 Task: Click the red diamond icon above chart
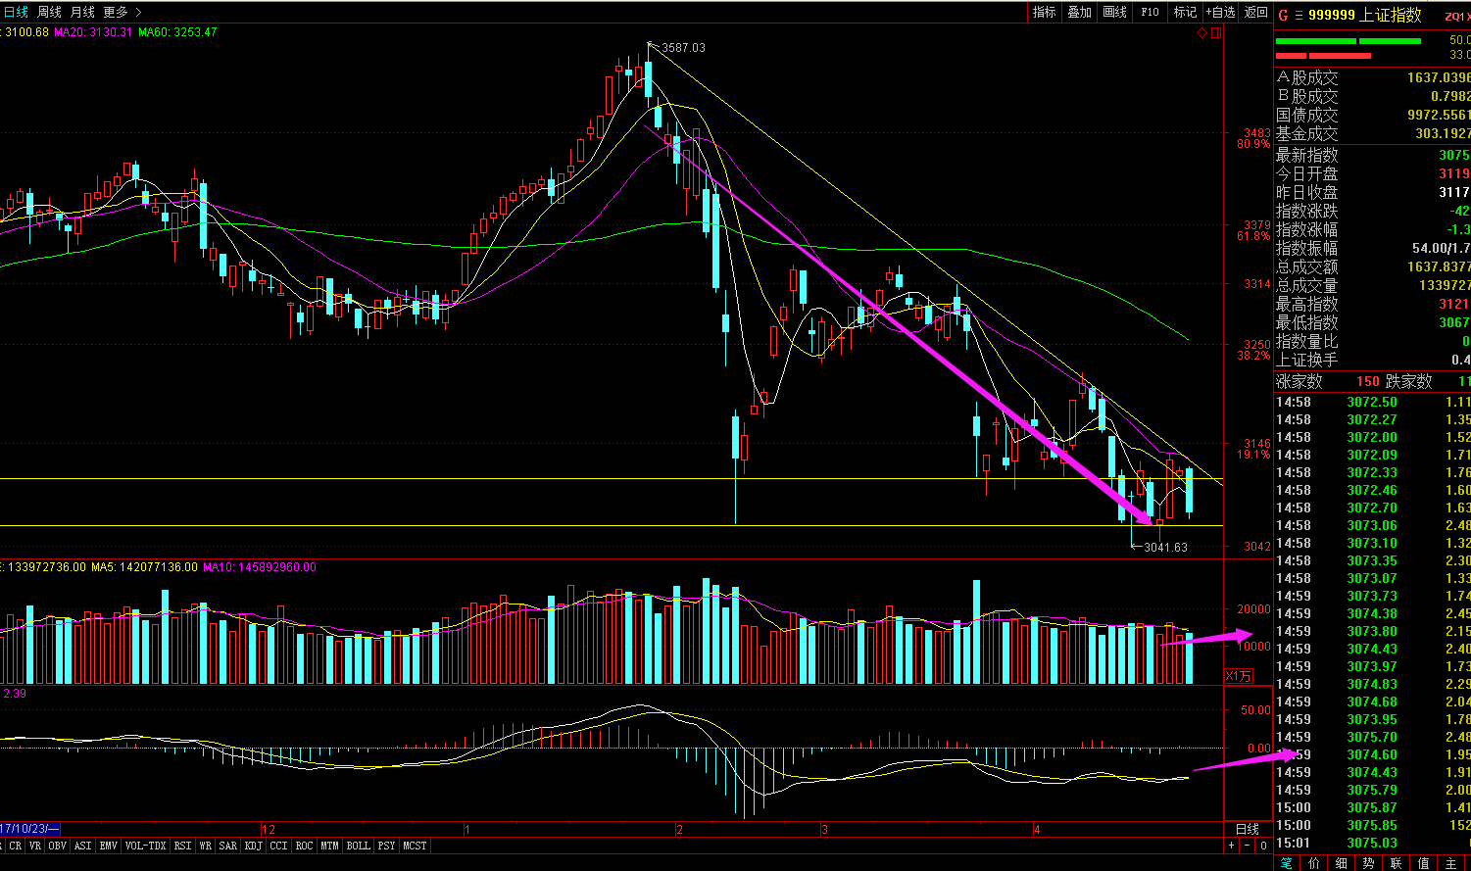click(1202, 32)
